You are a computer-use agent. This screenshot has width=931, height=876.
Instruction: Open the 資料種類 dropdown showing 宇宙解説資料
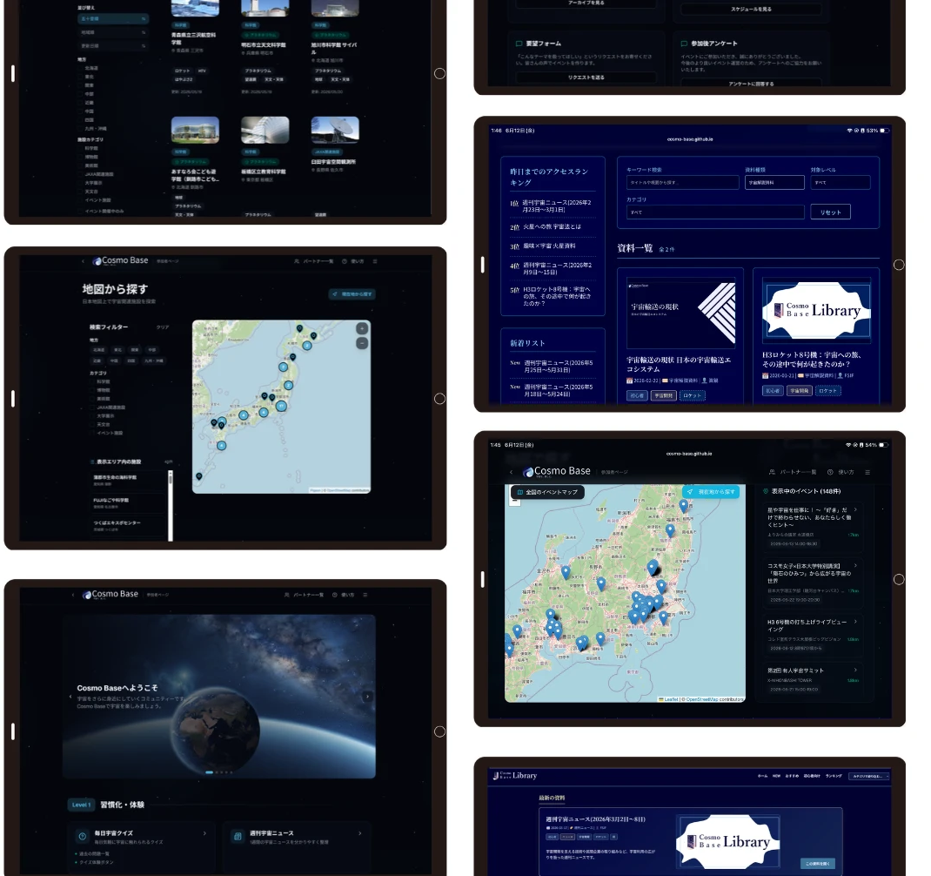point(774,183)
